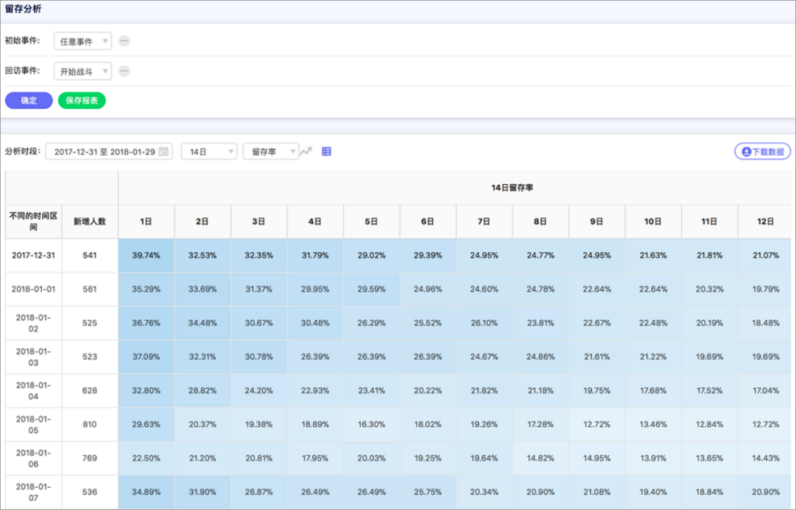Click the 25.75% retention cell

tap(428, 492)
